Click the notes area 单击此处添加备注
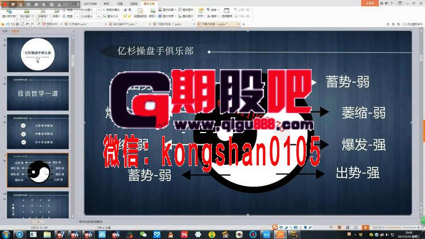Image resolution: width=425 pixels, height=239 pixels. coord(91,221)
